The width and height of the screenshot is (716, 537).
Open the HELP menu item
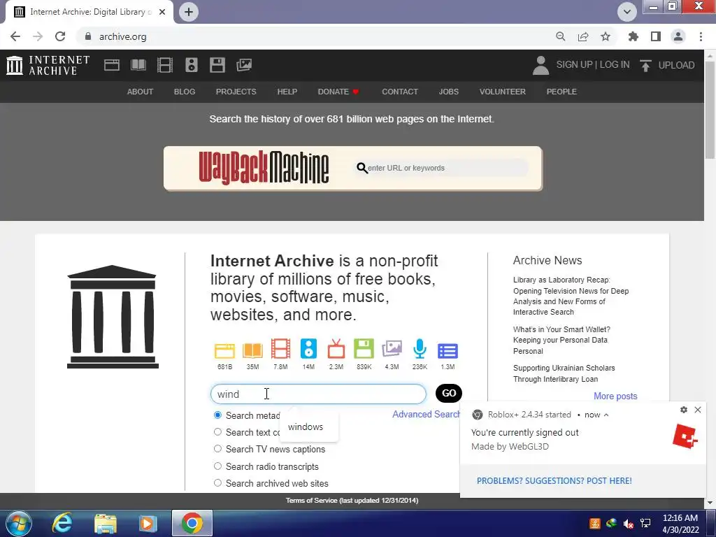tap(287, 92)
